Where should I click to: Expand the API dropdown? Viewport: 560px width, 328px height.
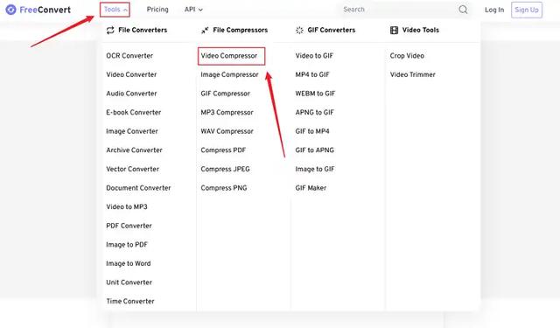coord(193,10)
